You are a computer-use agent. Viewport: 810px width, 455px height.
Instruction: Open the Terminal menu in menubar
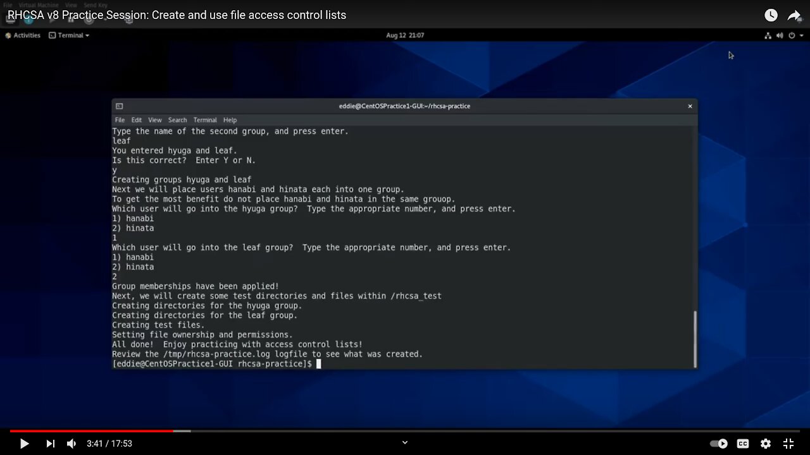tap(205, 120)
